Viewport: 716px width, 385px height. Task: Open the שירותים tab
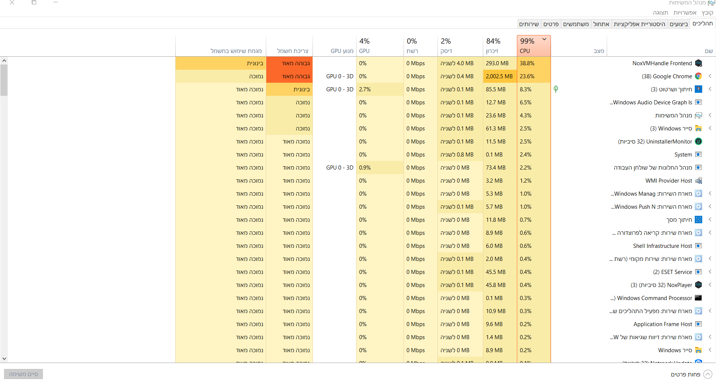pyautogui.click(x=529, y=24)
